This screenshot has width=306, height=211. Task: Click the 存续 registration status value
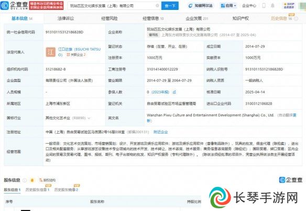point(167,46)
